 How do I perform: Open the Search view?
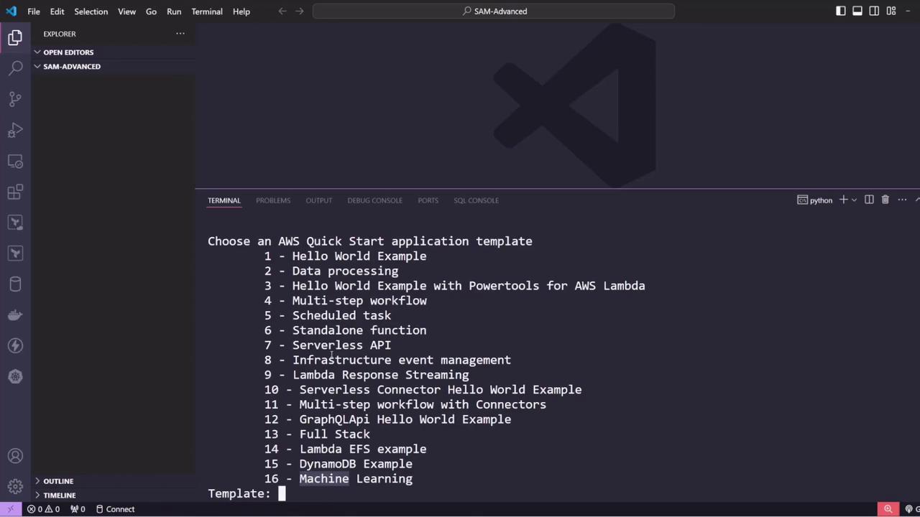coord(15,68)
